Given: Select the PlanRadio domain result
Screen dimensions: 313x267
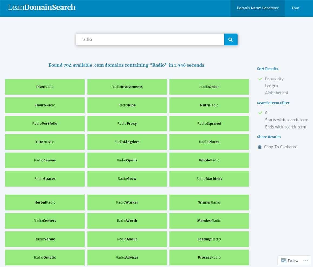Looking at the screenshot, I should coord(45,87).
